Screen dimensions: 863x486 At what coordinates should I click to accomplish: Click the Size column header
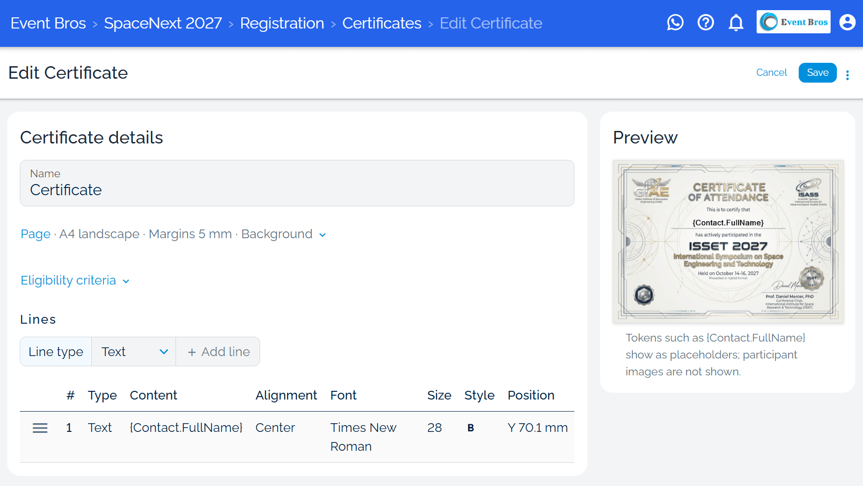coord(439,395)
